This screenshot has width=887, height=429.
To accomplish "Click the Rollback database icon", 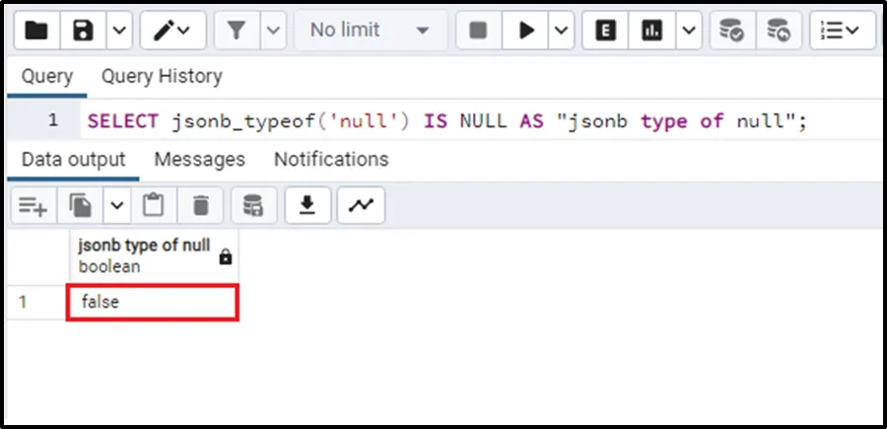I will (x=779, y=31).
